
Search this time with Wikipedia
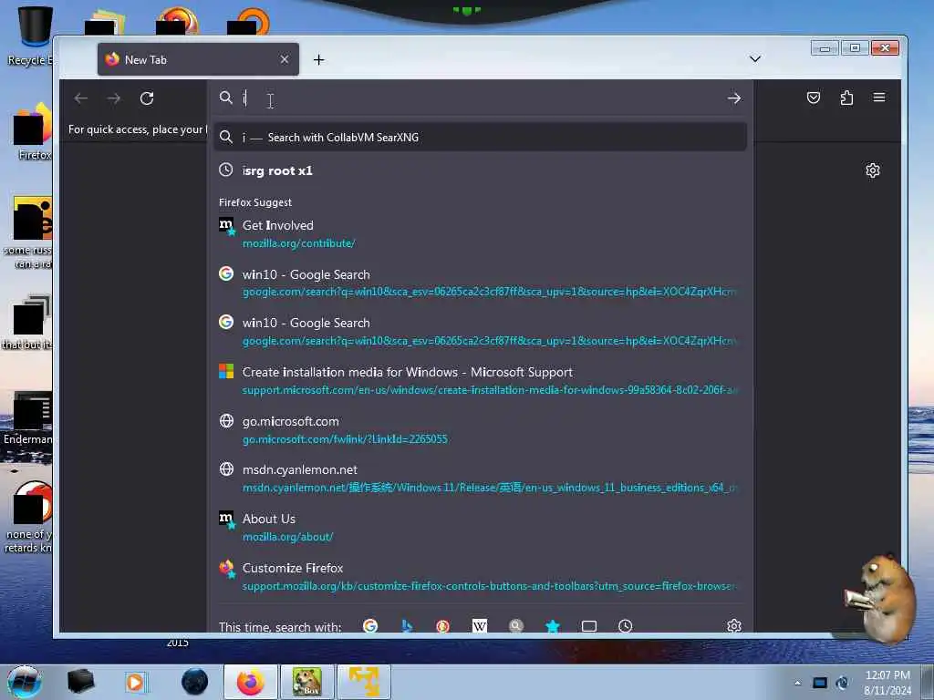[x=480, y=625]
